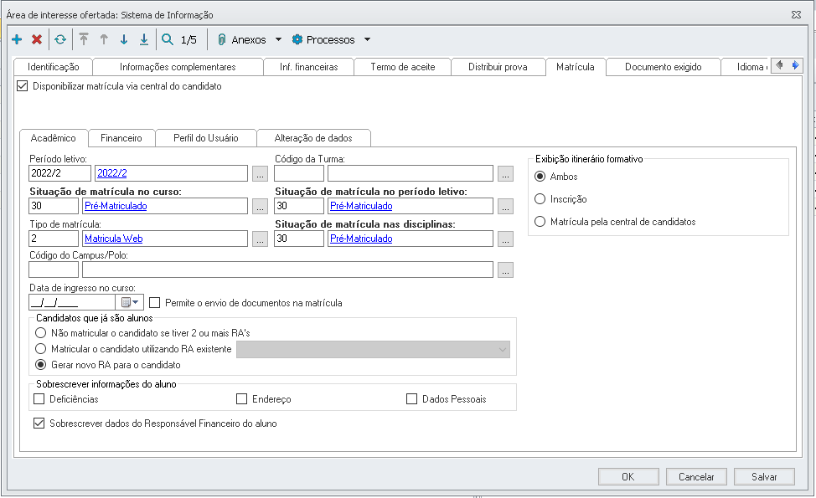Open the Documento exigido tab
The height and width of the screenshot is (498, 816).
663,66
